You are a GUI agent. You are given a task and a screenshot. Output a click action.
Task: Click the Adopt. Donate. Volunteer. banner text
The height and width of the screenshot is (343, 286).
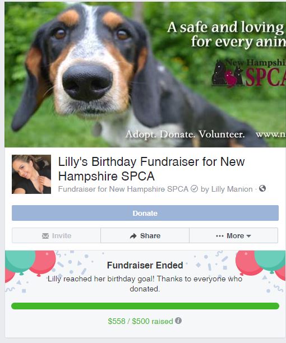point(185,134)
